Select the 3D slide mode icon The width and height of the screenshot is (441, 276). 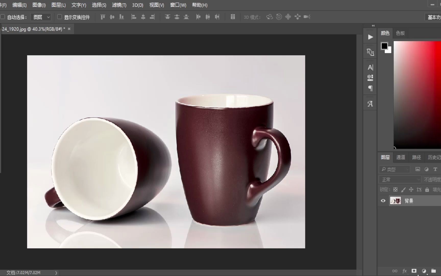pyautogui.click(x=298, y=17)
